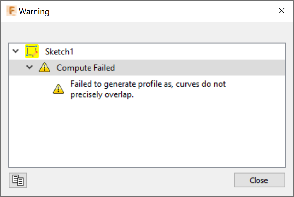Select the 'Failed to generate profile' message line
This screenshot has height=197, width=294.
point(148,84)
